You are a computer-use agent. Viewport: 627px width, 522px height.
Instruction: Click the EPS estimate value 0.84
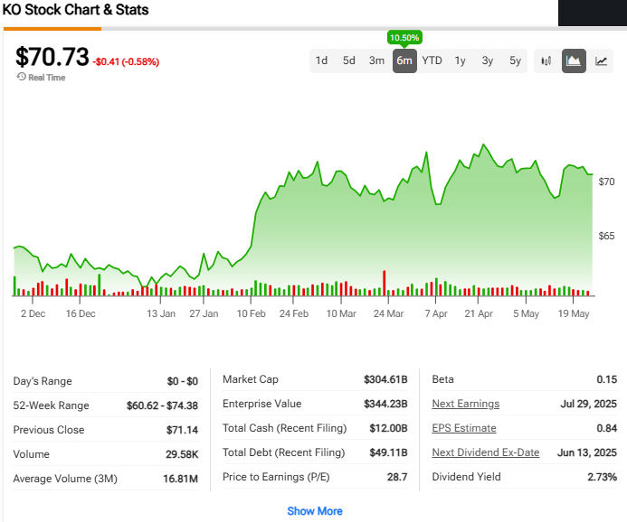[606, 428]
